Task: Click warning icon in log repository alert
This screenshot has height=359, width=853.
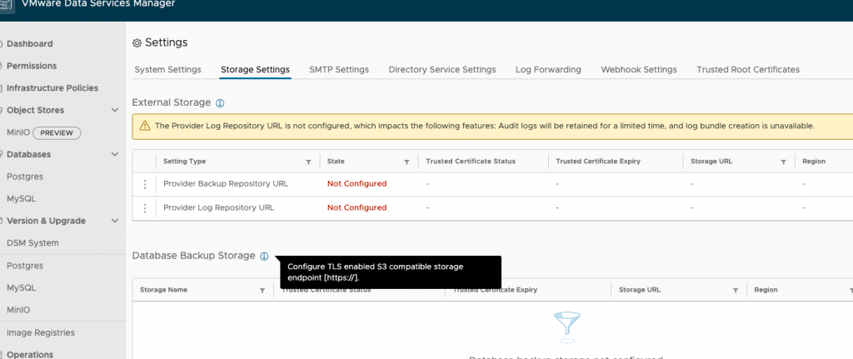Action: [x=145, y=126]
